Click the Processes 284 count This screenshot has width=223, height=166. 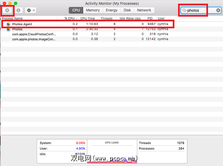pyautogui.click(x=181, y=148)
